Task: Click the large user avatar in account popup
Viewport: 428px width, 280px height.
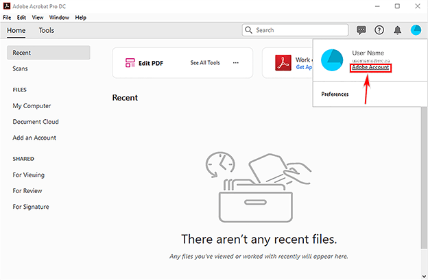Action: 333,60
